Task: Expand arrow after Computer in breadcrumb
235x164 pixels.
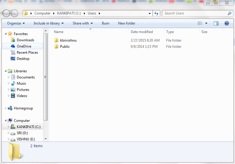Action: (54, 13)
